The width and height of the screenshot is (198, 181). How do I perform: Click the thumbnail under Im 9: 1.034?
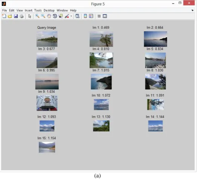pos(47,103)
